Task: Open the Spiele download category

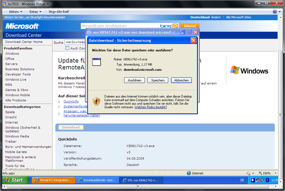Action: point(10,112)
